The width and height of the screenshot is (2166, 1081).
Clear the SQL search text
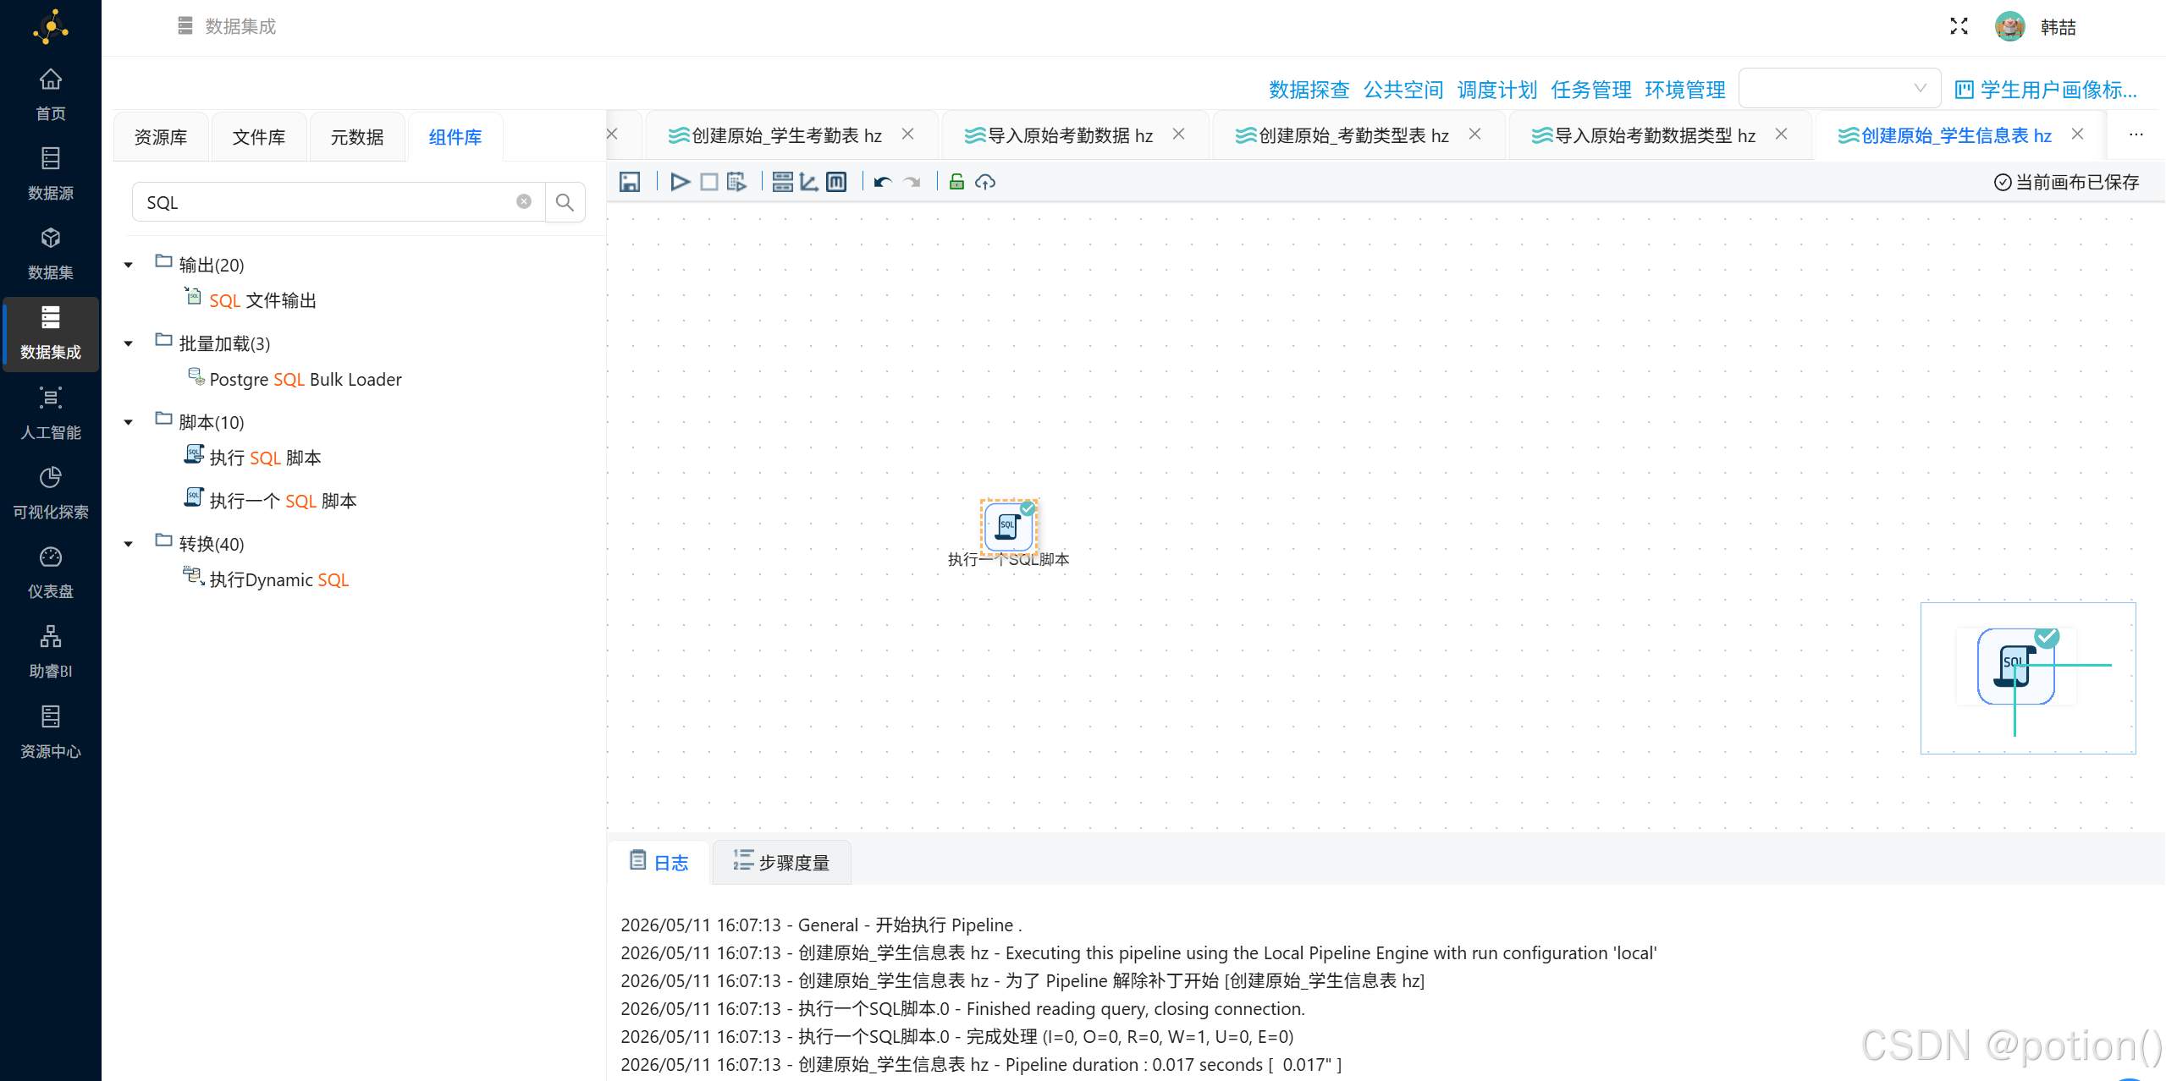click(x=524, y=201)
